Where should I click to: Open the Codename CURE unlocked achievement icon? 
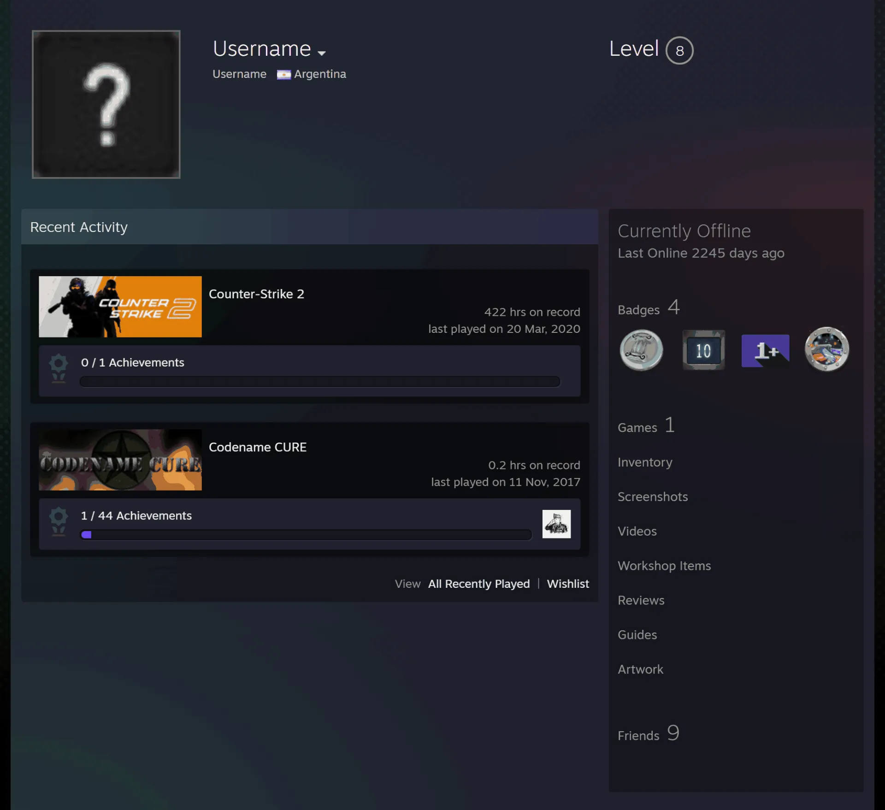coord(556,524)
